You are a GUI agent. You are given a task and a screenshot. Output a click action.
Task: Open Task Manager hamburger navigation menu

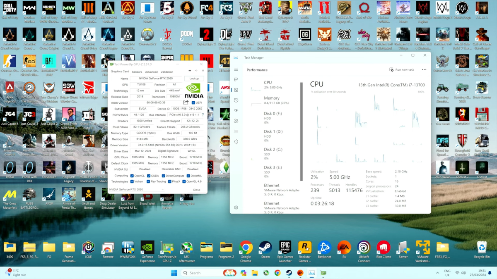pyautogui.click(x=236, y=69)
